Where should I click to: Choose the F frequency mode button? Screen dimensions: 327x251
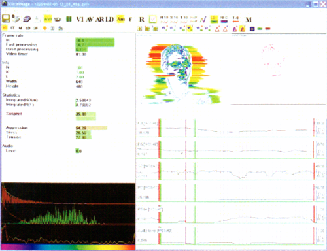click(130, 20)
